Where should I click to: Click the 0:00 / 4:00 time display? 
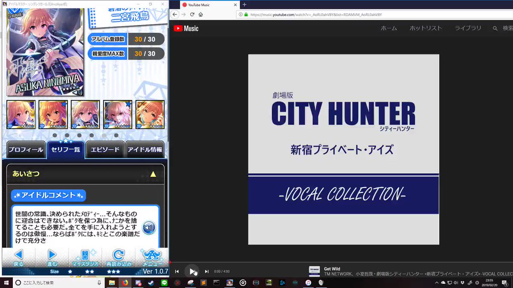[x=222, y=271]
